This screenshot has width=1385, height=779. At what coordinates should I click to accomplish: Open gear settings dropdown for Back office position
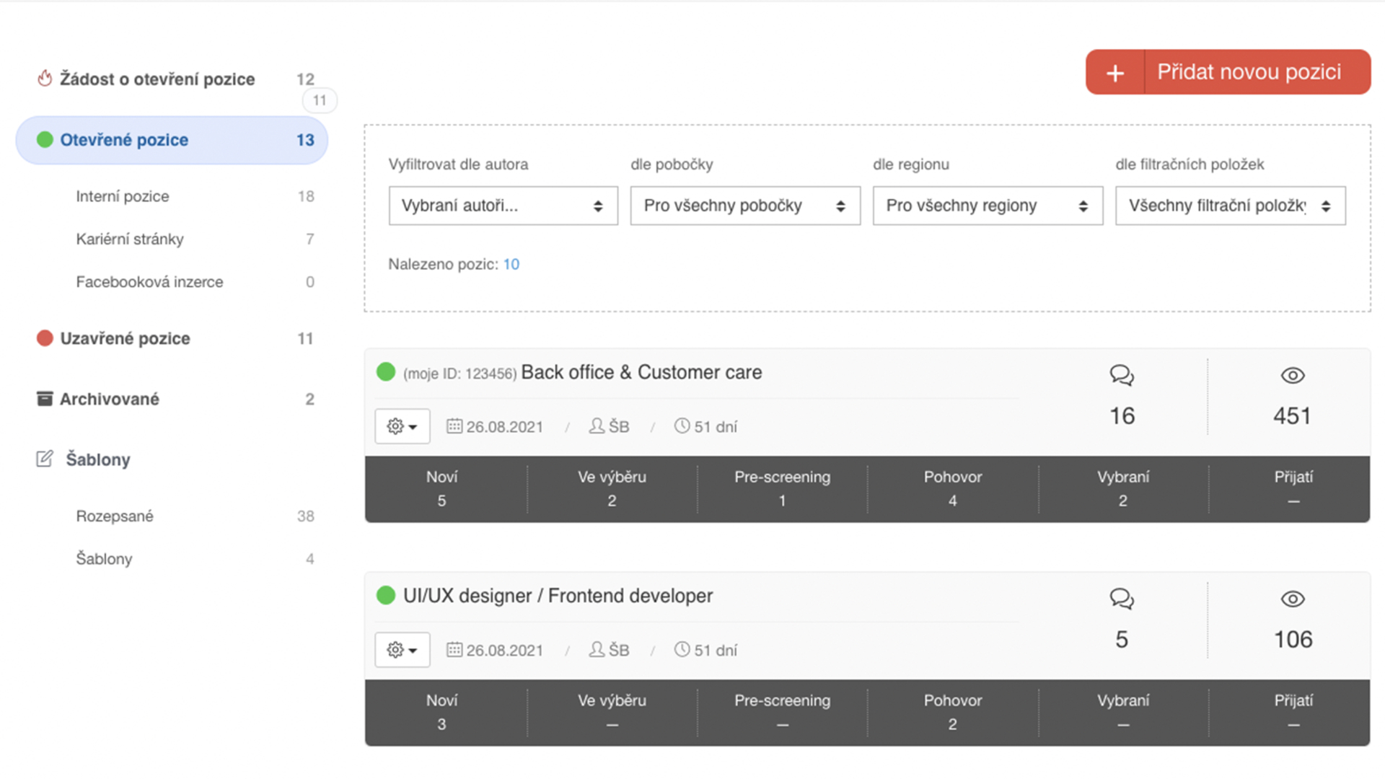[x=402, y=426]
